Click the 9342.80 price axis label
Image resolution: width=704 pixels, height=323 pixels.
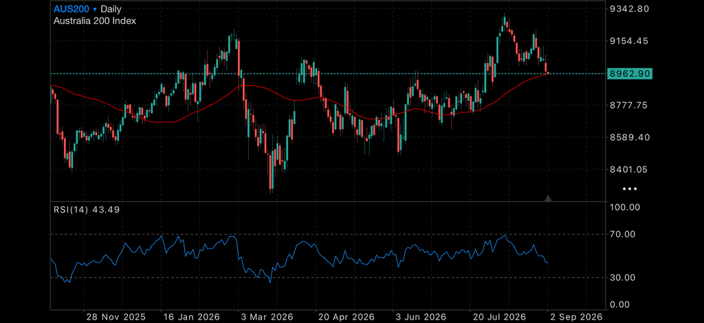point(630,8)
